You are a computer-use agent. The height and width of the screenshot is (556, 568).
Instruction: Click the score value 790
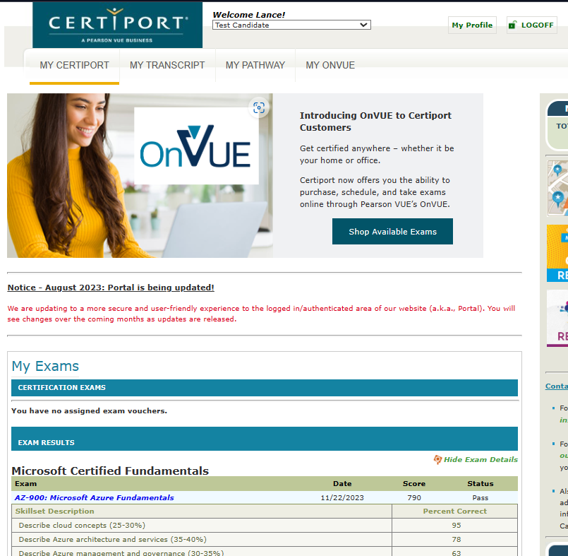[x=414, y=497]
